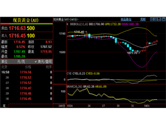166x125 pixels.
Task: Click the 1745.46 high price marker
Action: tap(80, 32)
